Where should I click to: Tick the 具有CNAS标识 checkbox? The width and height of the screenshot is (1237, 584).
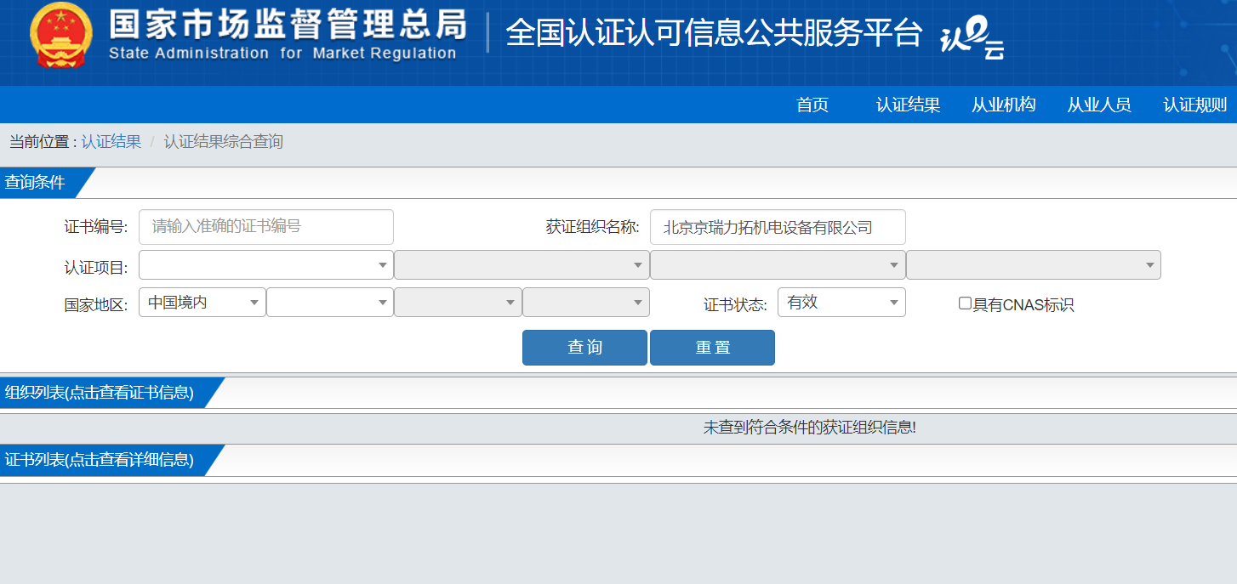tap(965, 303)
